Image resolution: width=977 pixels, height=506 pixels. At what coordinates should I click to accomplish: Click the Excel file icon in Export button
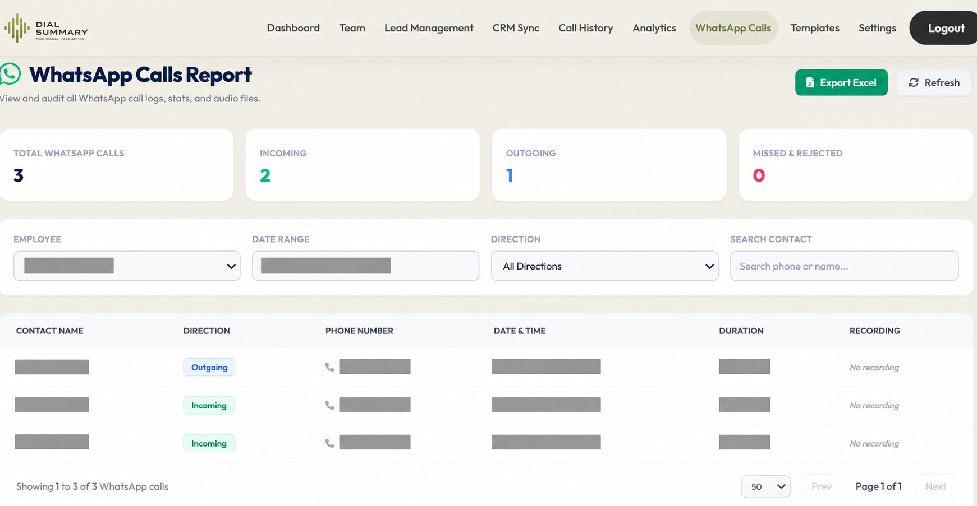pyautogui.click(x=810, y=83)
